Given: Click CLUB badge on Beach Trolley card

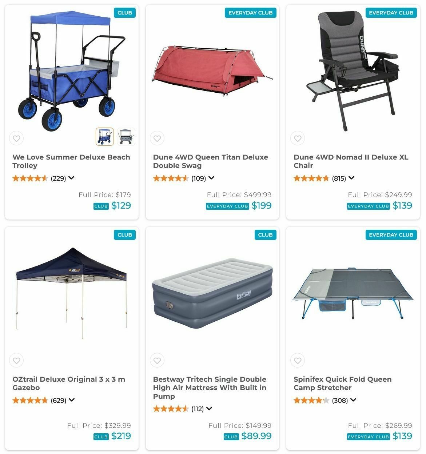Looking at the screenshot, I should tap(125, 13).
